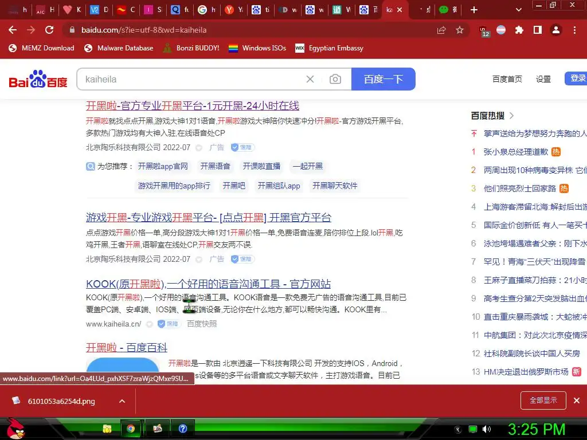The width and height of the screenshot is (587, 440).
Task: Search by image with the camera icon
Action: point(335,79)
